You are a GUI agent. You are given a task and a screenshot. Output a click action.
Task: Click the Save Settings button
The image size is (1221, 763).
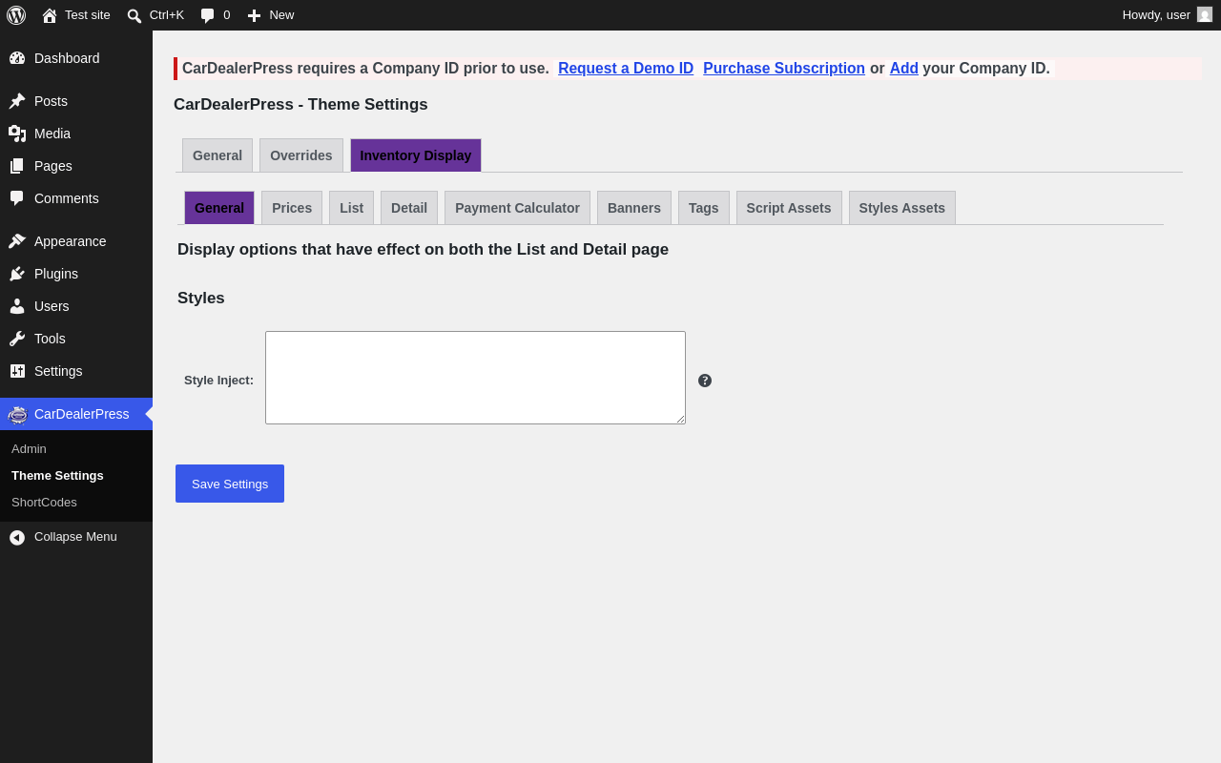230,484
